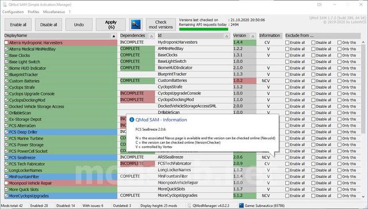Click the scroll-down arrow of mod list

pyautogui.click(x=363, y=196)
